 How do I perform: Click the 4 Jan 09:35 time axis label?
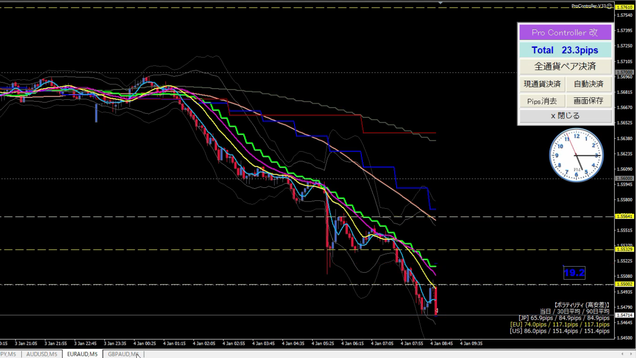[x=471, y=343]
